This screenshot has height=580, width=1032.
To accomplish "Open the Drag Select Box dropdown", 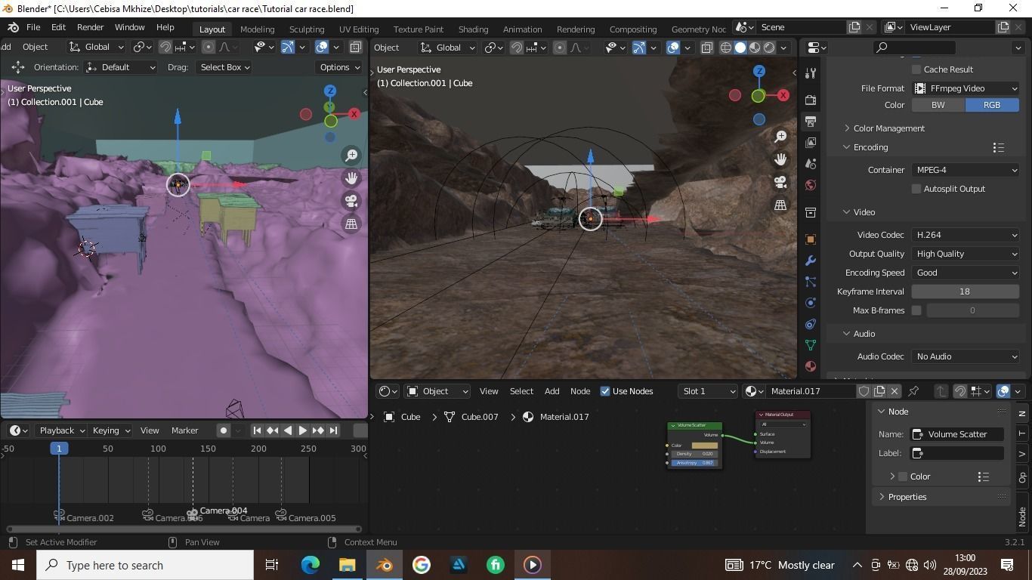I will click(x=224, y=67).
